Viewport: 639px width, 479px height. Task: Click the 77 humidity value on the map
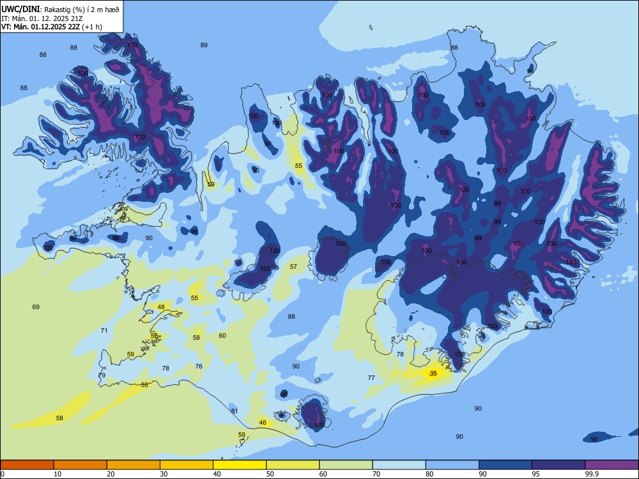click(371, 378)
